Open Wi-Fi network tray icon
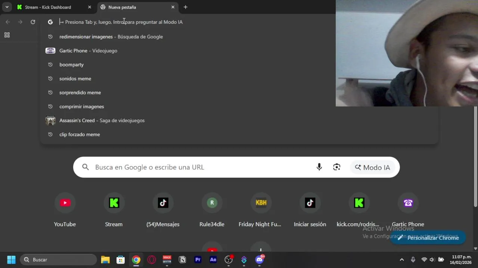 click(424, 259)
